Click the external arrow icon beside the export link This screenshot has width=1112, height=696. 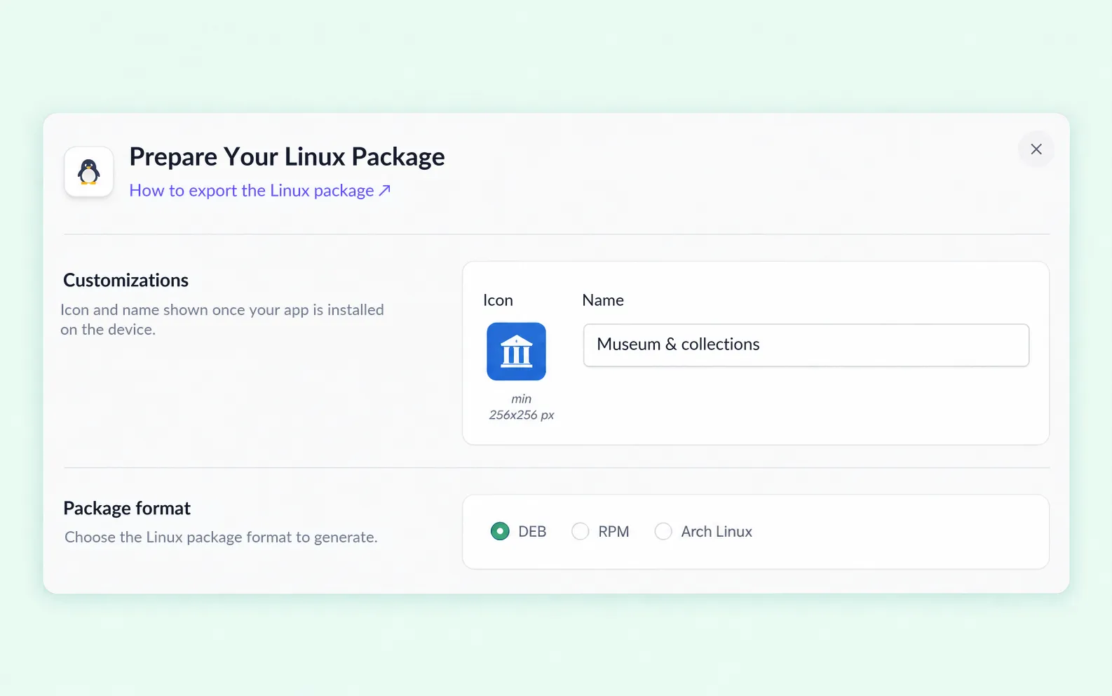point(384,191)
